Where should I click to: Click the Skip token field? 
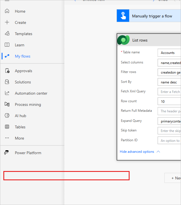169,131
